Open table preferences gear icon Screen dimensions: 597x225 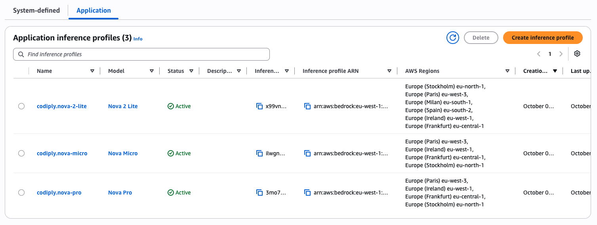click(x=577, y=54)
